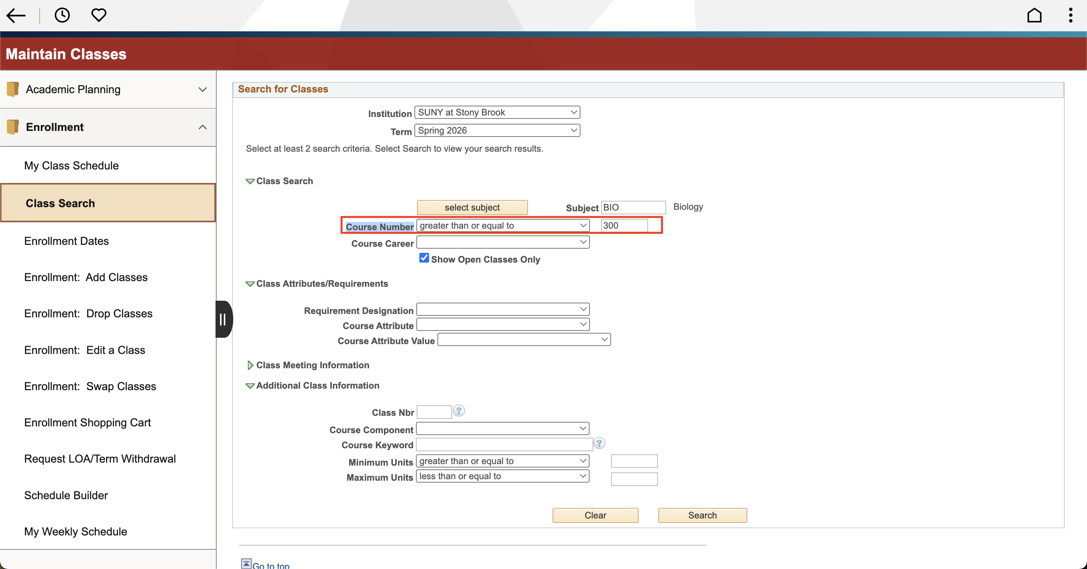
Task: Select Class Search in the sidebar
Action: (x=108, y=203)
